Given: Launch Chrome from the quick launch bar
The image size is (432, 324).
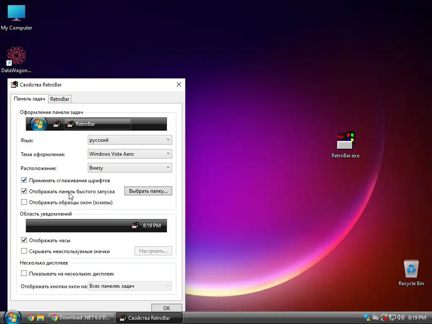Looking at the screenshot, I should 31,318.
